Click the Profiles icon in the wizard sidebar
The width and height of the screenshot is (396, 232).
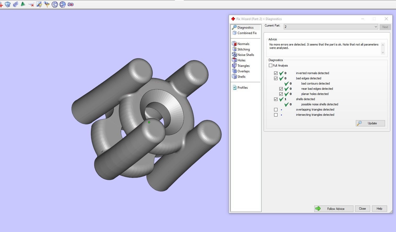click(234, 88)
